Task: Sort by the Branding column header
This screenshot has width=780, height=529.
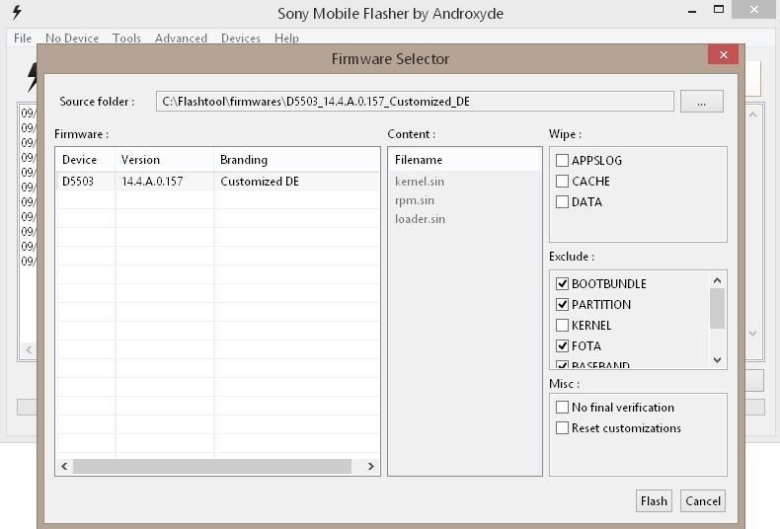Action: pyautogui.click(x=297, y=160)
